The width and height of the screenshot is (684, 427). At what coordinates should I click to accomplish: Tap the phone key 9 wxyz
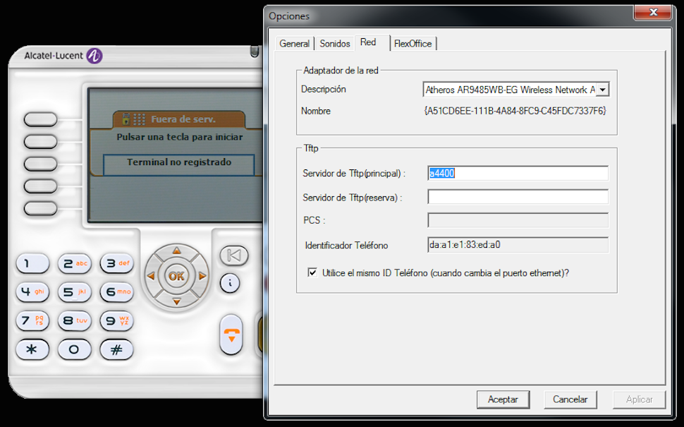[x=117, y=321]
